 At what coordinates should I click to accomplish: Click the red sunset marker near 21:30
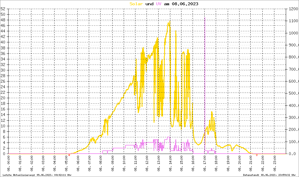257,155
